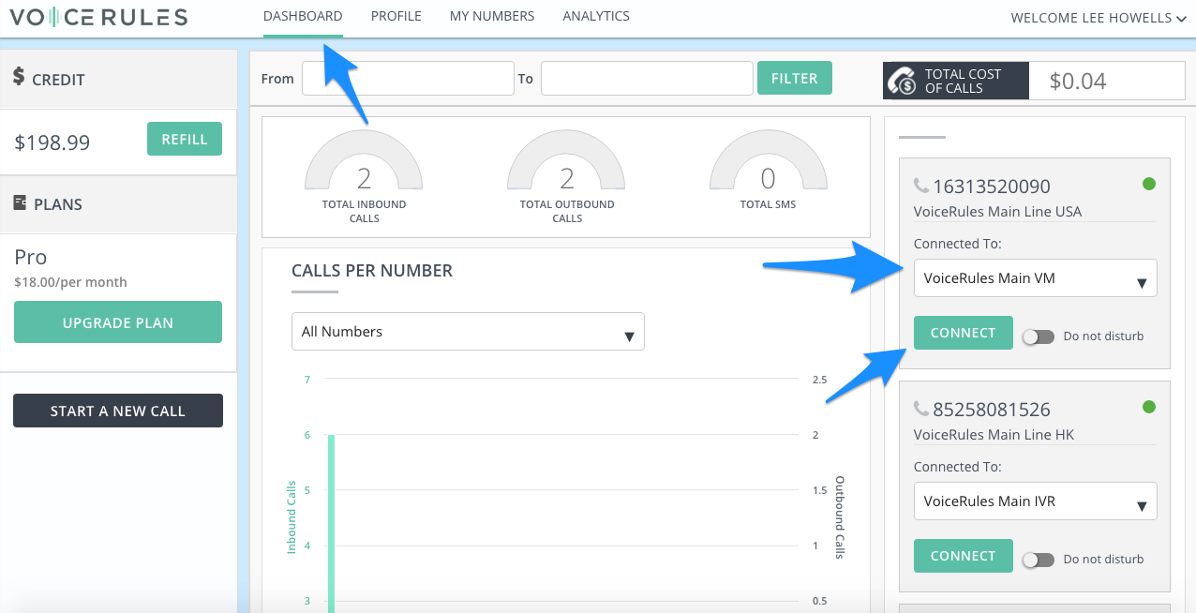Enable Do not disturb for HK line
Screen dimensions: 1196x613
(1038, 560)
